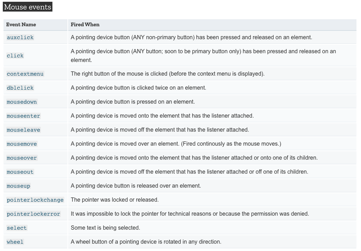Open the mousemove event reference

(x=22, y=144)
